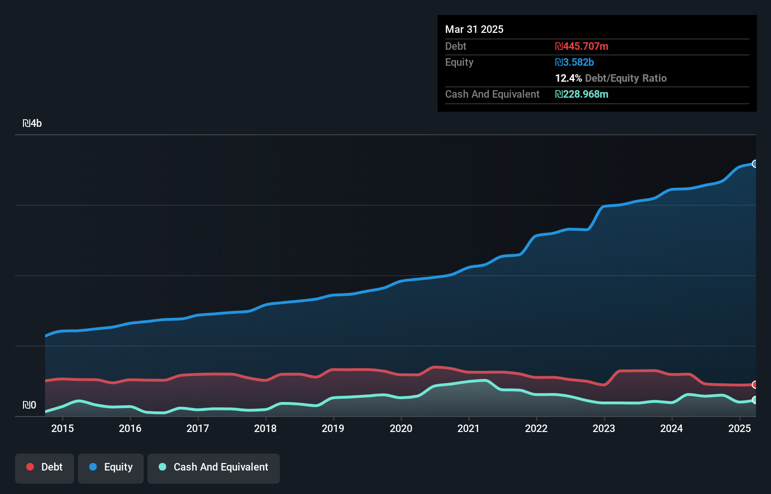Toggle the Cash And Equivalent legend button
The height and width of the screenshot is (494, 771).
214,468
